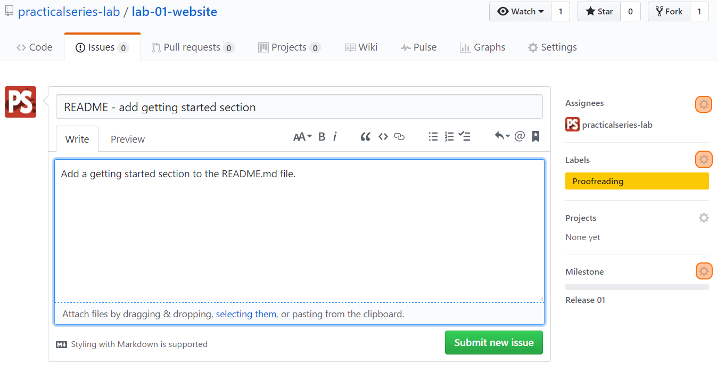Image resolution: width=717 pixels, height=371 pixels.
Task: Mention a user with @ icon
Action: pyautogui.click(x=520, y=136)
